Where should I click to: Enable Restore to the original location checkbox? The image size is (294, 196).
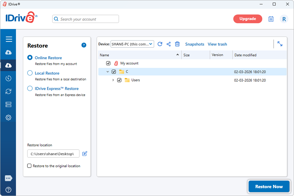point(30,166)
